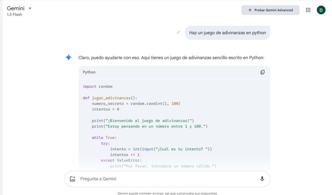Screen dimensions: 332x195
Task: Click the sparkle icon inside Probar Gemini Advanced
Action: click(x=250, y=10)
